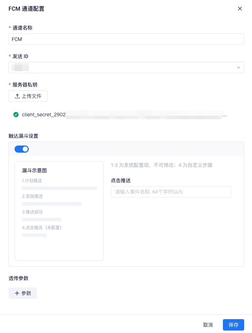The height and width of the screenshot is (333, 252).
Task: Select the uploaded client_secret_2902 file name
Action: pos(44,115)
